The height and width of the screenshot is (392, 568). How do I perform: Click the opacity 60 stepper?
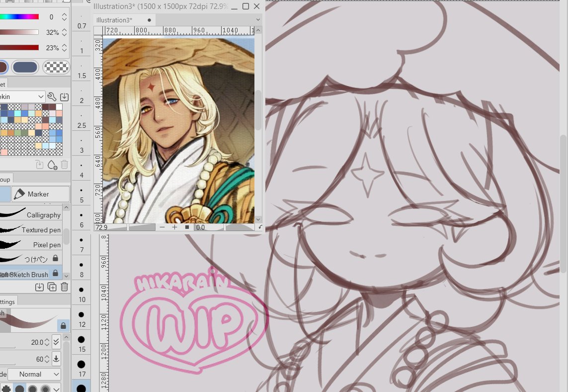coord(47,359)
